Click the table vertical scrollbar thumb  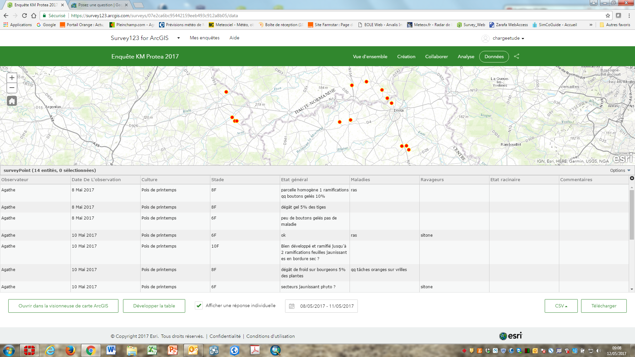(x=632, y=215)
